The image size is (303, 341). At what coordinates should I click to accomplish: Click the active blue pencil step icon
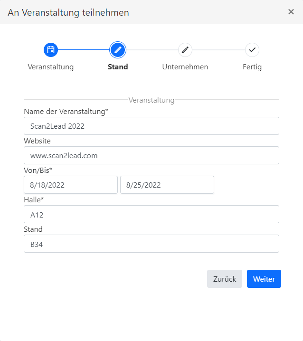pyautogui.click(x=118, y=50)
